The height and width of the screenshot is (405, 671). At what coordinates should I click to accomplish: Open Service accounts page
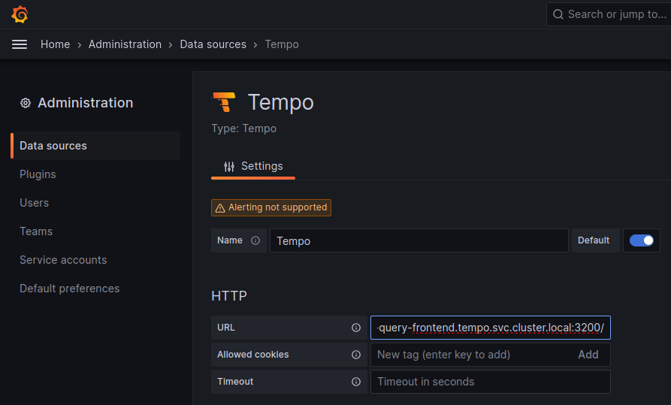click(63, 260)
